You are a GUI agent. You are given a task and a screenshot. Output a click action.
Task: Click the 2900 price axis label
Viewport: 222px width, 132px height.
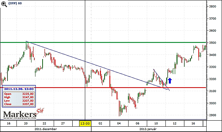pyautogui.click(x=213, y=115)
